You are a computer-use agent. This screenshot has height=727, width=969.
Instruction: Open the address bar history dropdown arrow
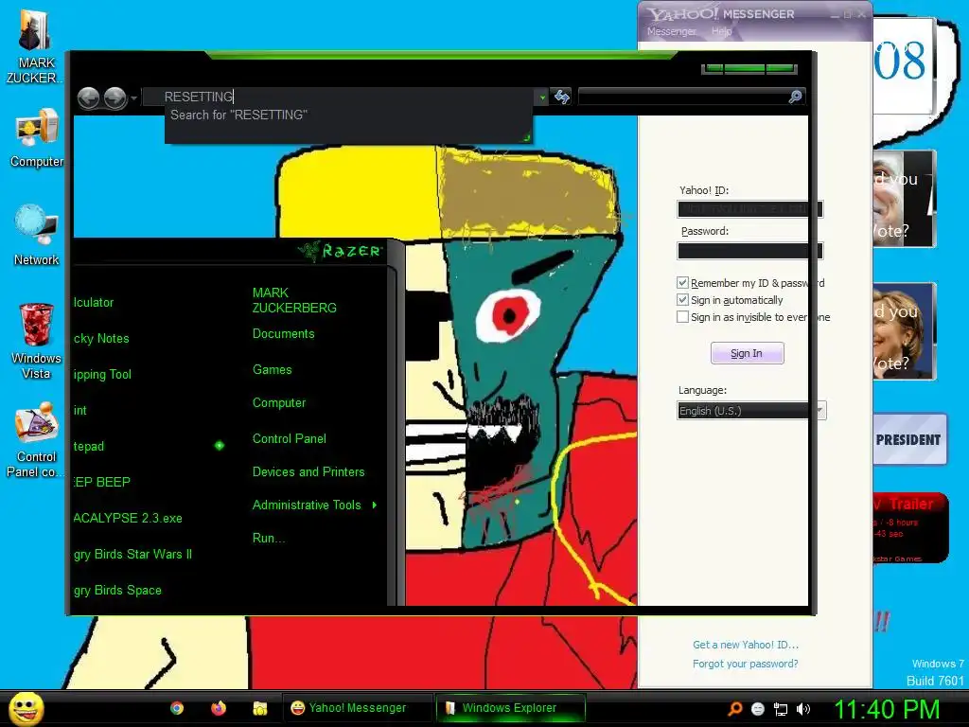tap(542, 98)
